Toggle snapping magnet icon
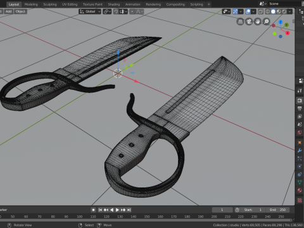Image resolution: width=304 pixels, height=228 pixels. tap(116, 11)
